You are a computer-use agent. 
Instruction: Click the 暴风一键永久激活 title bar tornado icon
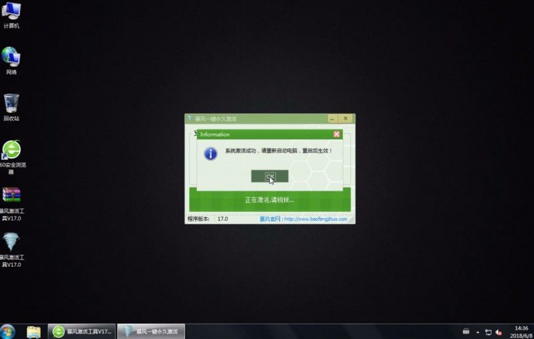click(190, 118)
